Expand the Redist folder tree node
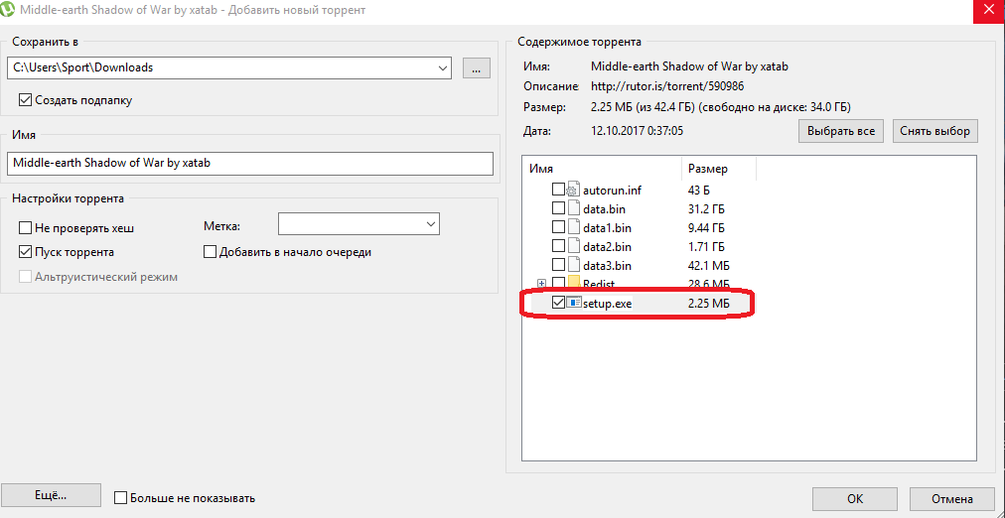This screenshot has height=518, width=1005. click(x=541, y=285)
